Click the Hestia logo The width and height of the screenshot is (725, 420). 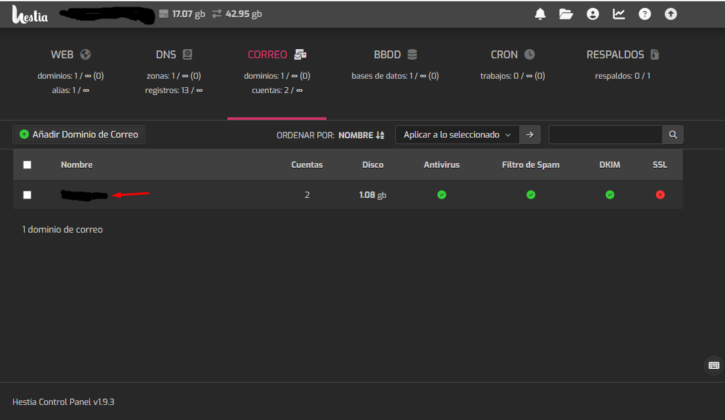click(x=30, y=14)
